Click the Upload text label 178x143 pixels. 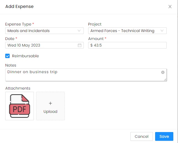[50, 111]
